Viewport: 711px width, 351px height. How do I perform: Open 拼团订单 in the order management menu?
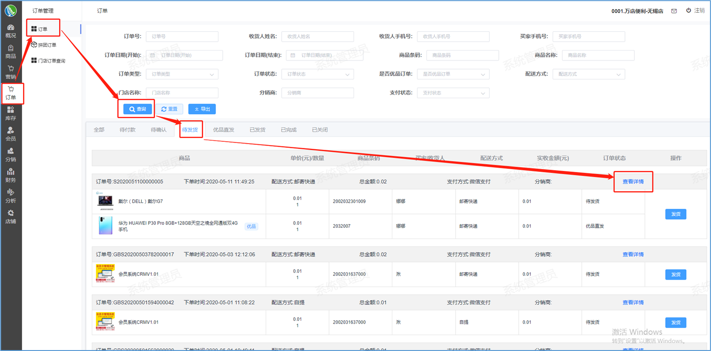(x=47, y=45)
